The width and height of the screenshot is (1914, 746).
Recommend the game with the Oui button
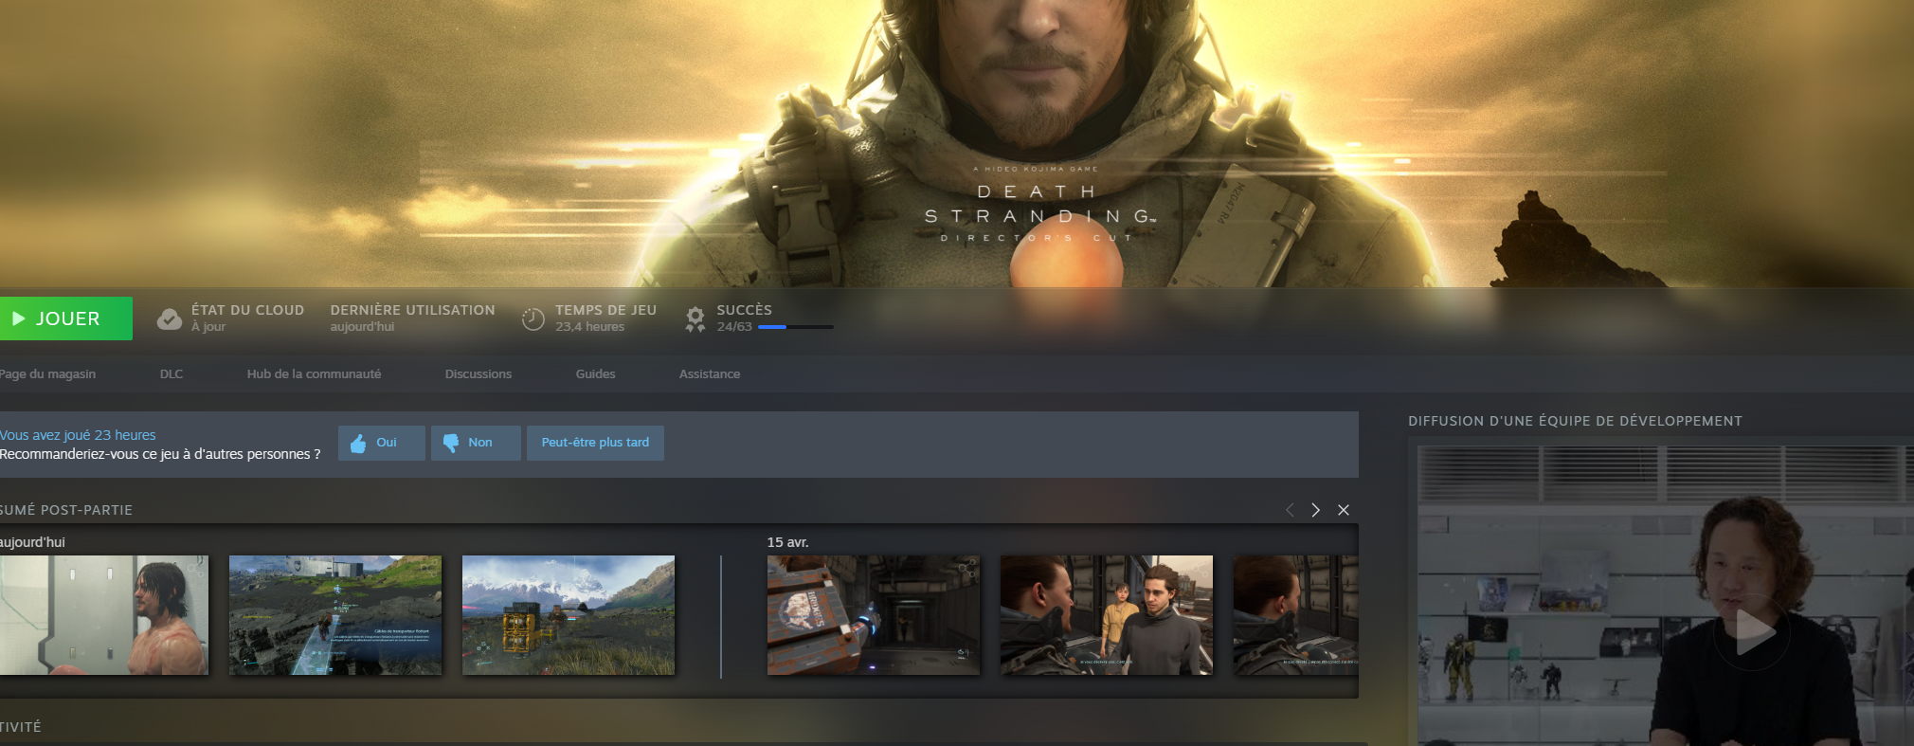coord(382,443)
